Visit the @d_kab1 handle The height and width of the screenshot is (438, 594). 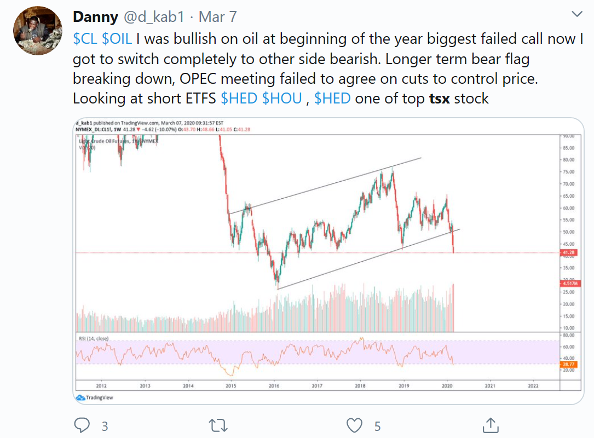153,17
